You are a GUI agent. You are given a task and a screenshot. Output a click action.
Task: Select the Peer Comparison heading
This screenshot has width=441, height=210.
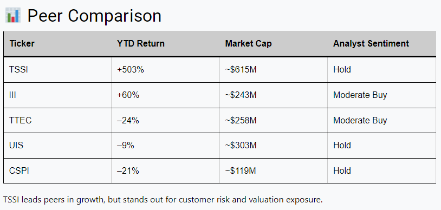pyautogui.click(x=94, y=16)
